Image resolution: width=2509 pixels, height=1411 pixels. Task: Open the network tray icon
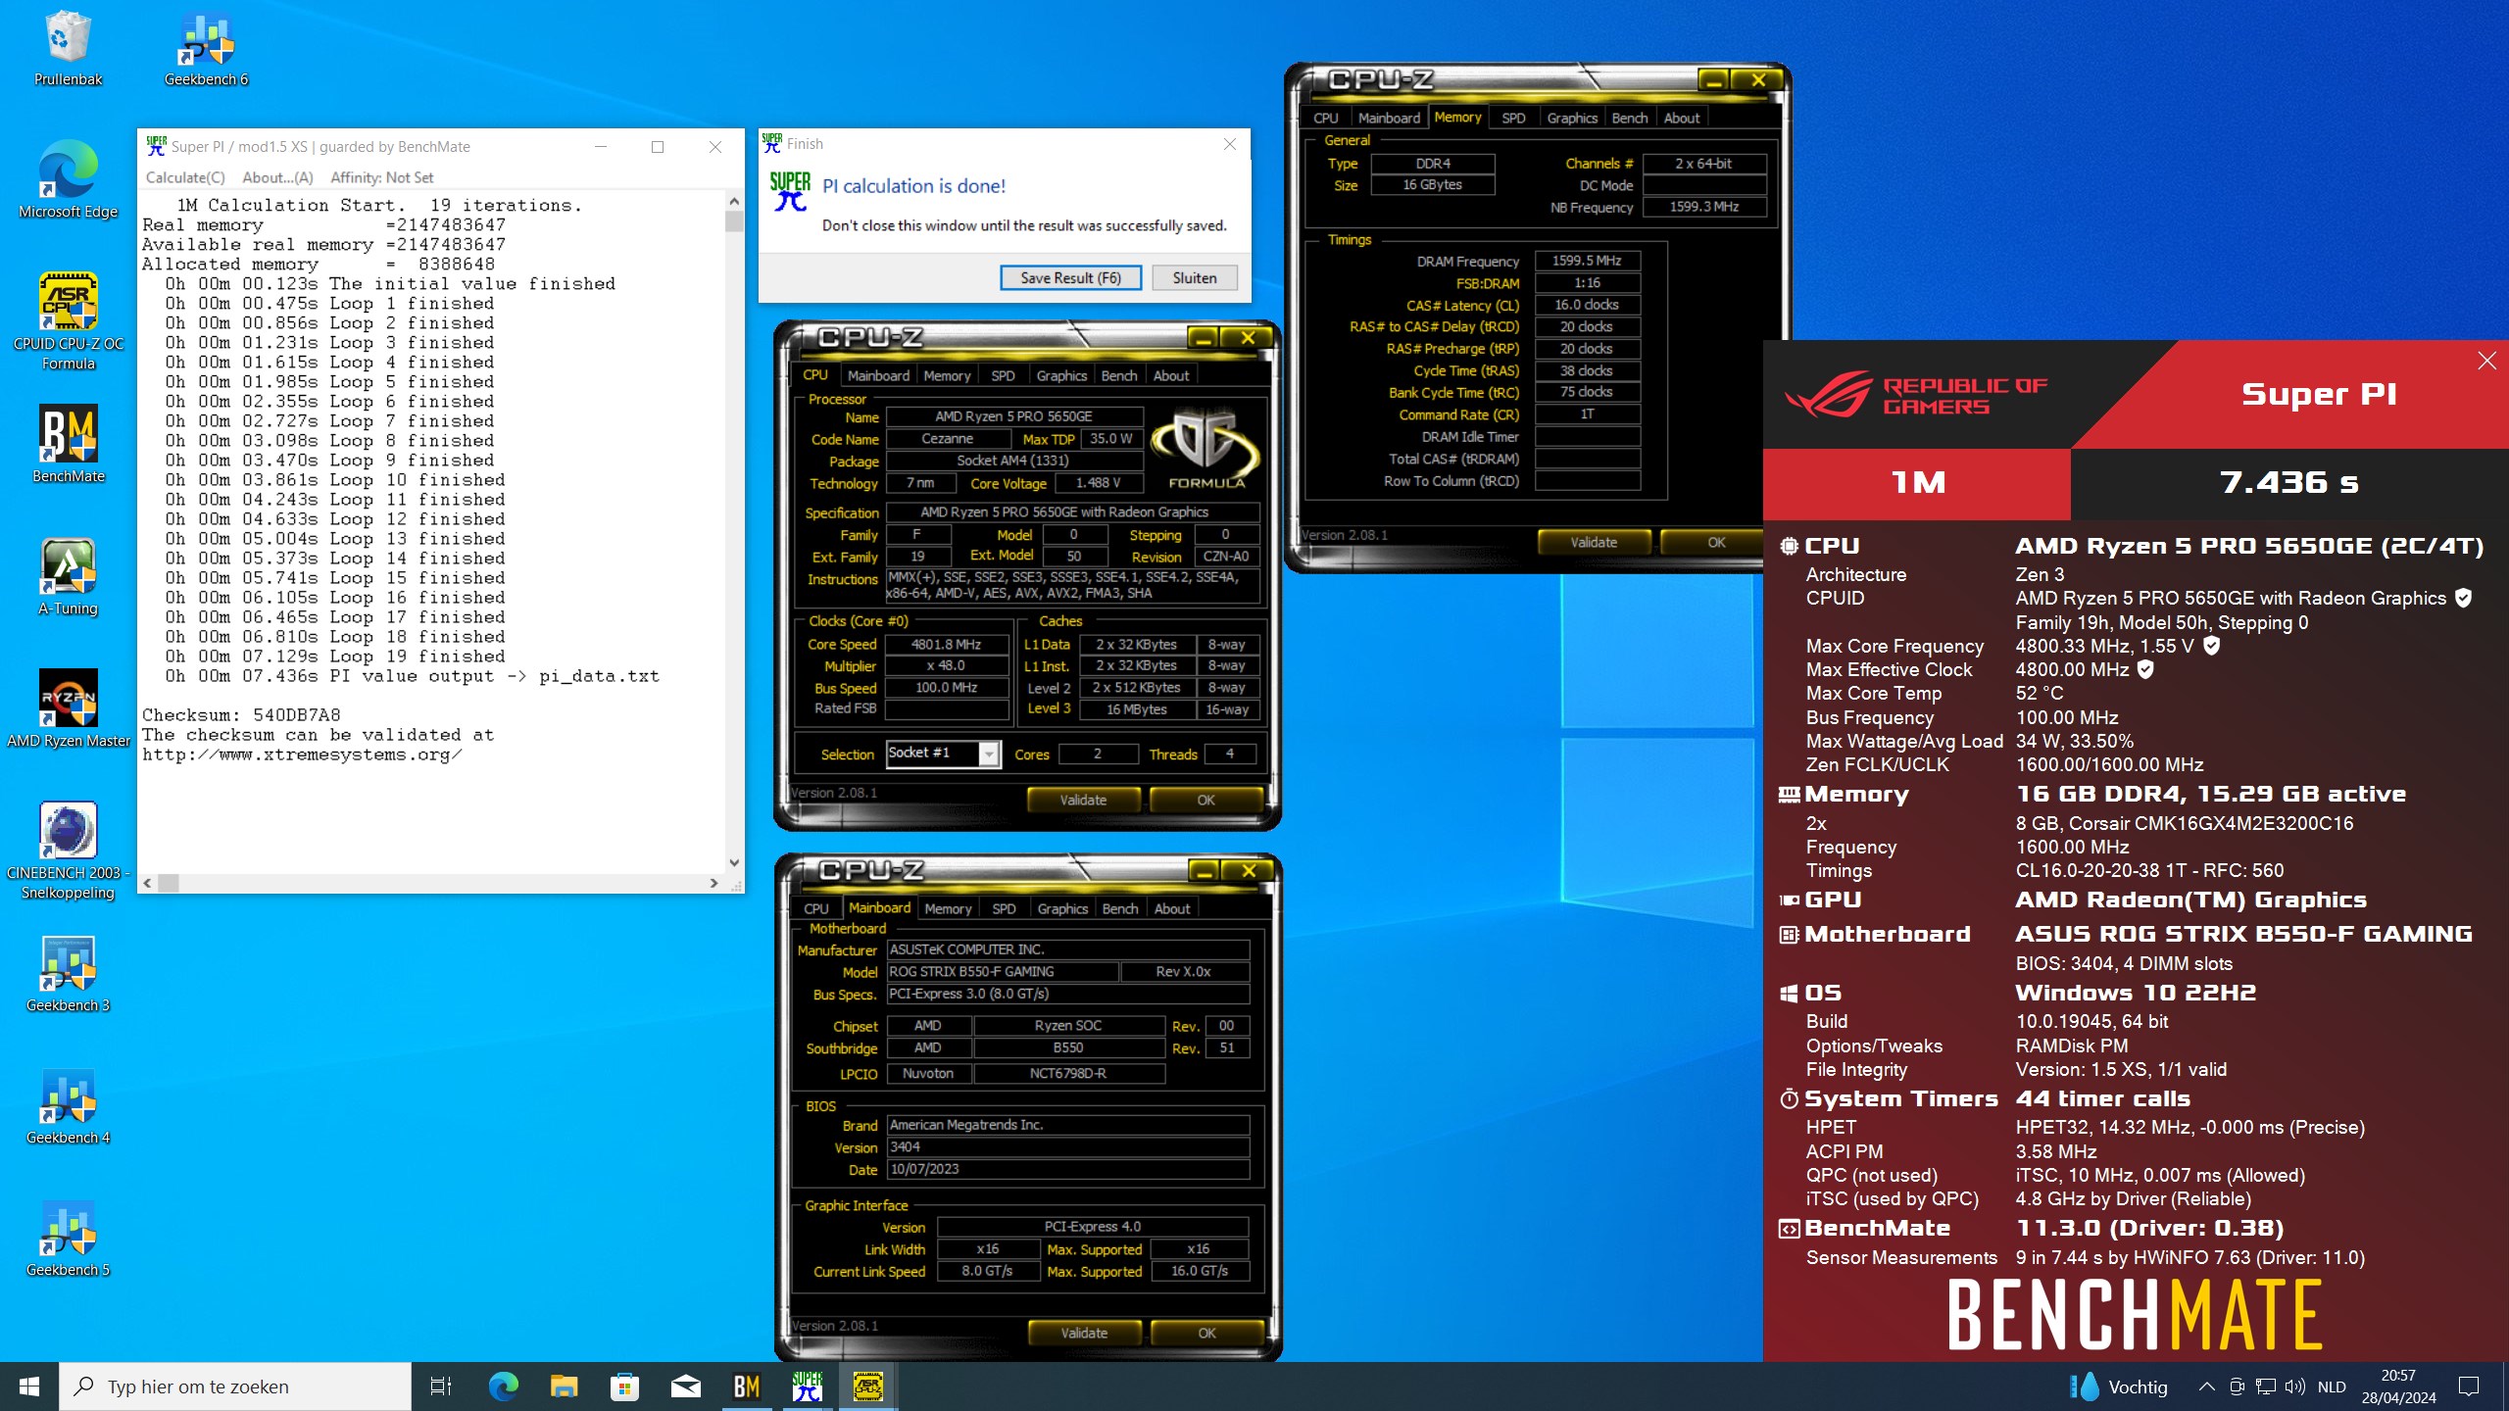pos(2266,1387)
